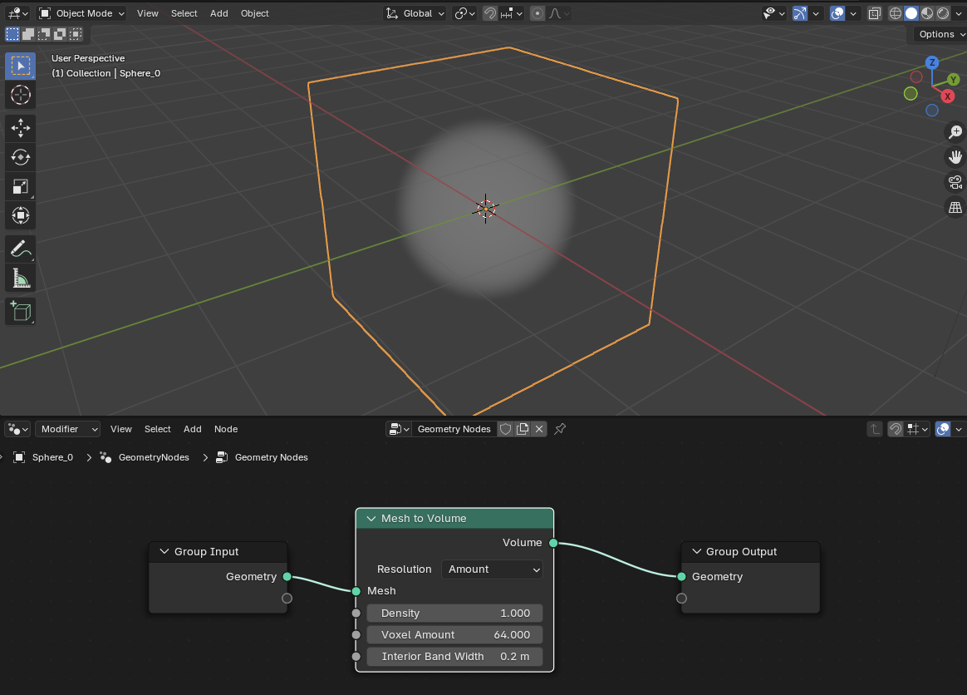Open the proportional falloff dropdown

559,13
